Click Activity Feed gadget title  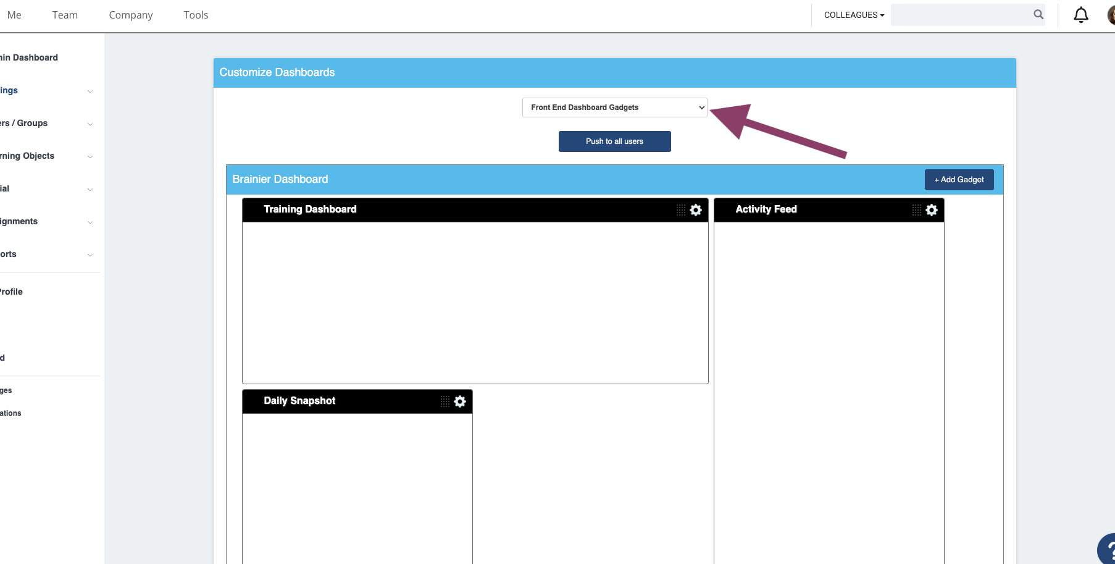[x=766, y=209]
